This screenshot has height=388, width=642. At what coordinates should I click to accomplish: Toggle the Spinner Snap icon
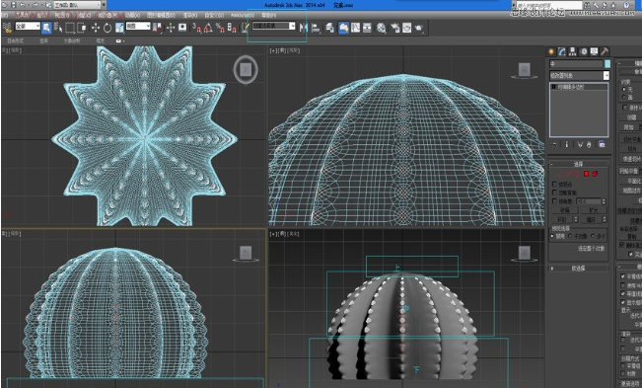tap(232, 28)
